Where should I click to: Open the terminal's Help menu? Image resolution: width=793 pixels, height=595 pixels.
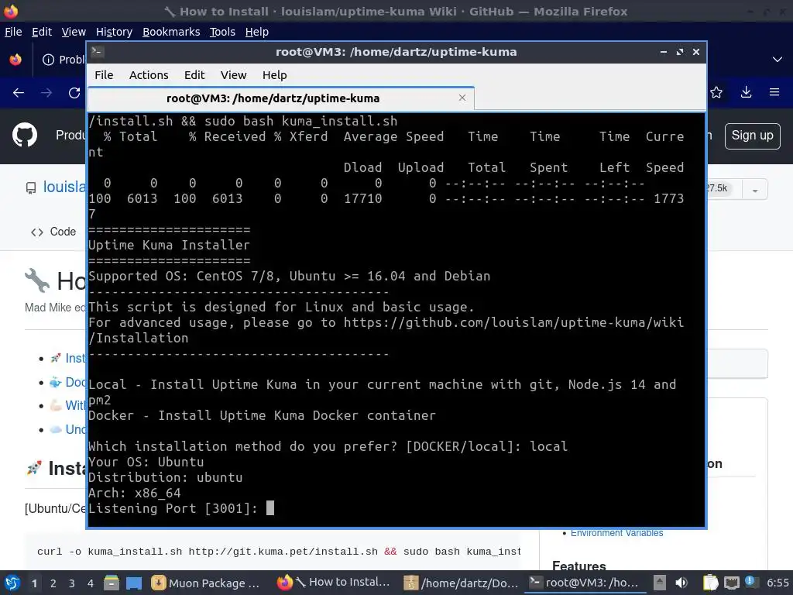click(275, 75)
